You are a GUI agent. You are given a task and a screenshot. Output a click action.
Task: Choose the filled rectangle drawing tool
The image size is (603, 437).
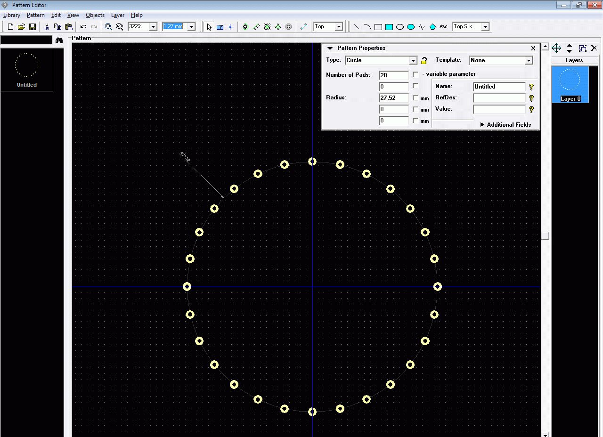pyautogui.click(x=389, y=27)
